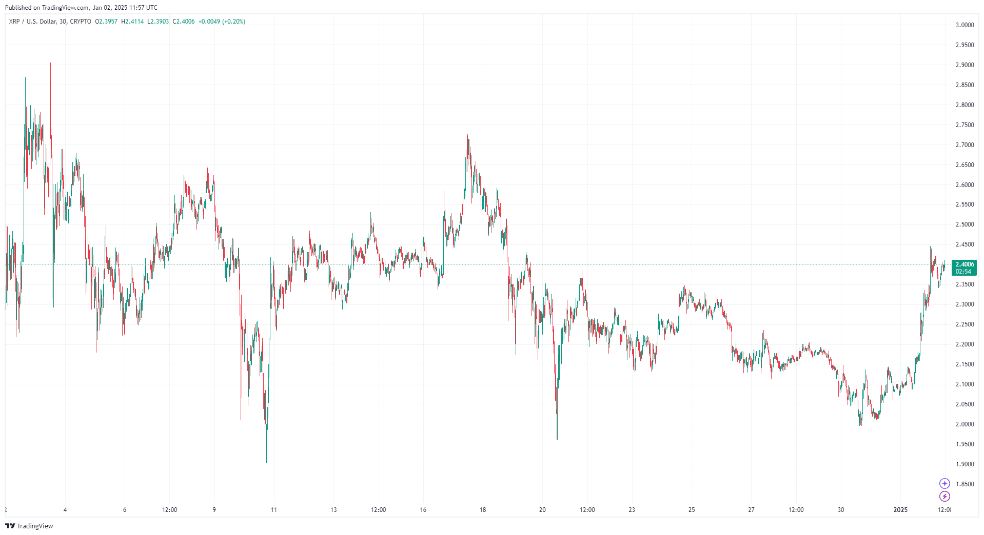Click the 2.4500 price axis label
984x535 pixels.
(x=965, y=244)
